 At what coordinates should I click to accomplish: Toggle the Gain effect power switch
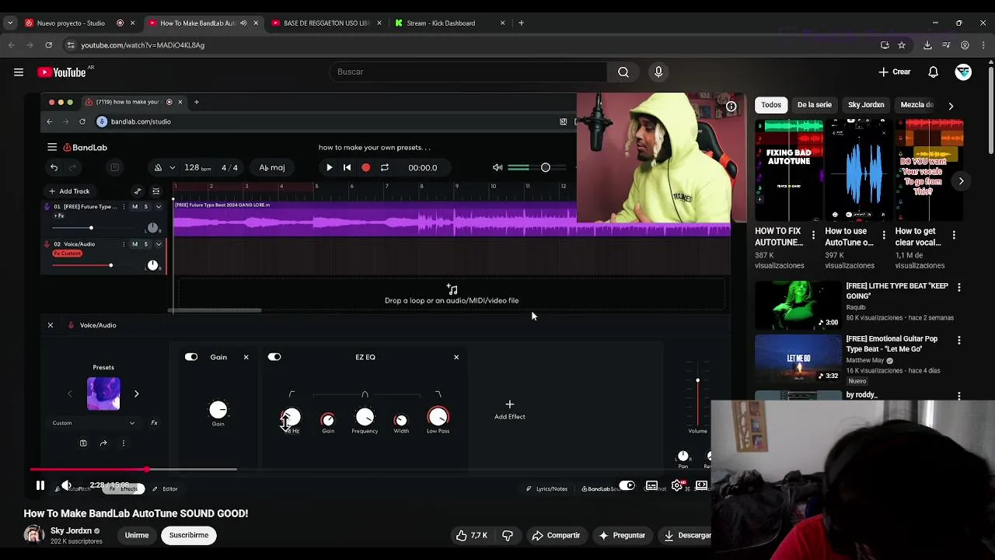click(x=191, y=357)
